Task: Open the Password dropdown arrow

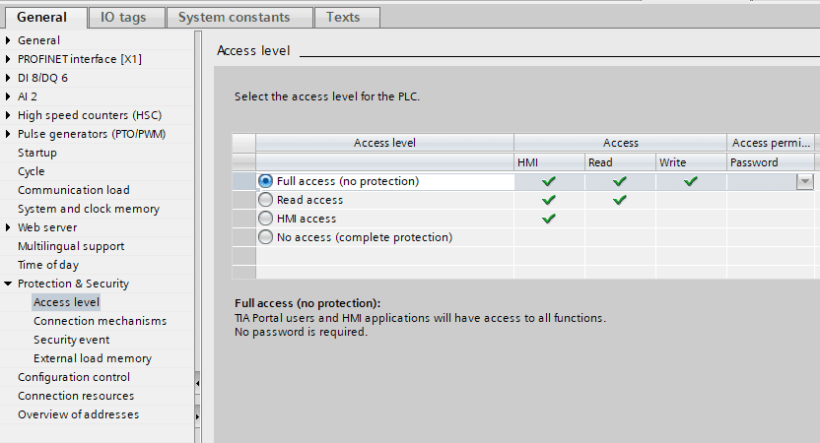Action: [805, 181]
